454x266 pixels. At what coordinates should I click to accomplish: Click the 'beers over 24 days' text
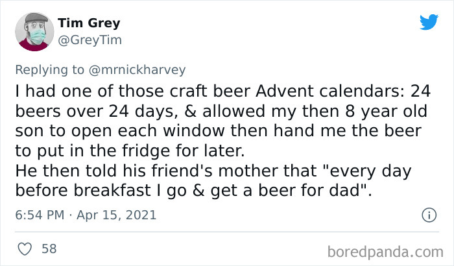[x=95, y=112]
